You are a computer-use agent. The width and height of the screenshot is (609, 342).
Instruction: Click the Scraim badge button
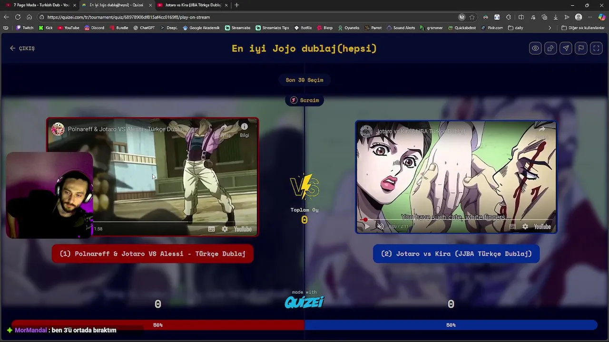(304, 100)
